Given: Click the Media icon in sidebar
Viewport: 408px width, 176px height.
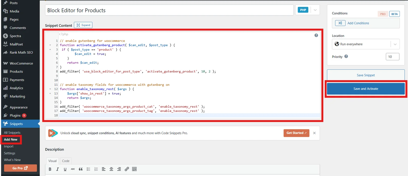Looking at the screenshot, I should (5, 11).
